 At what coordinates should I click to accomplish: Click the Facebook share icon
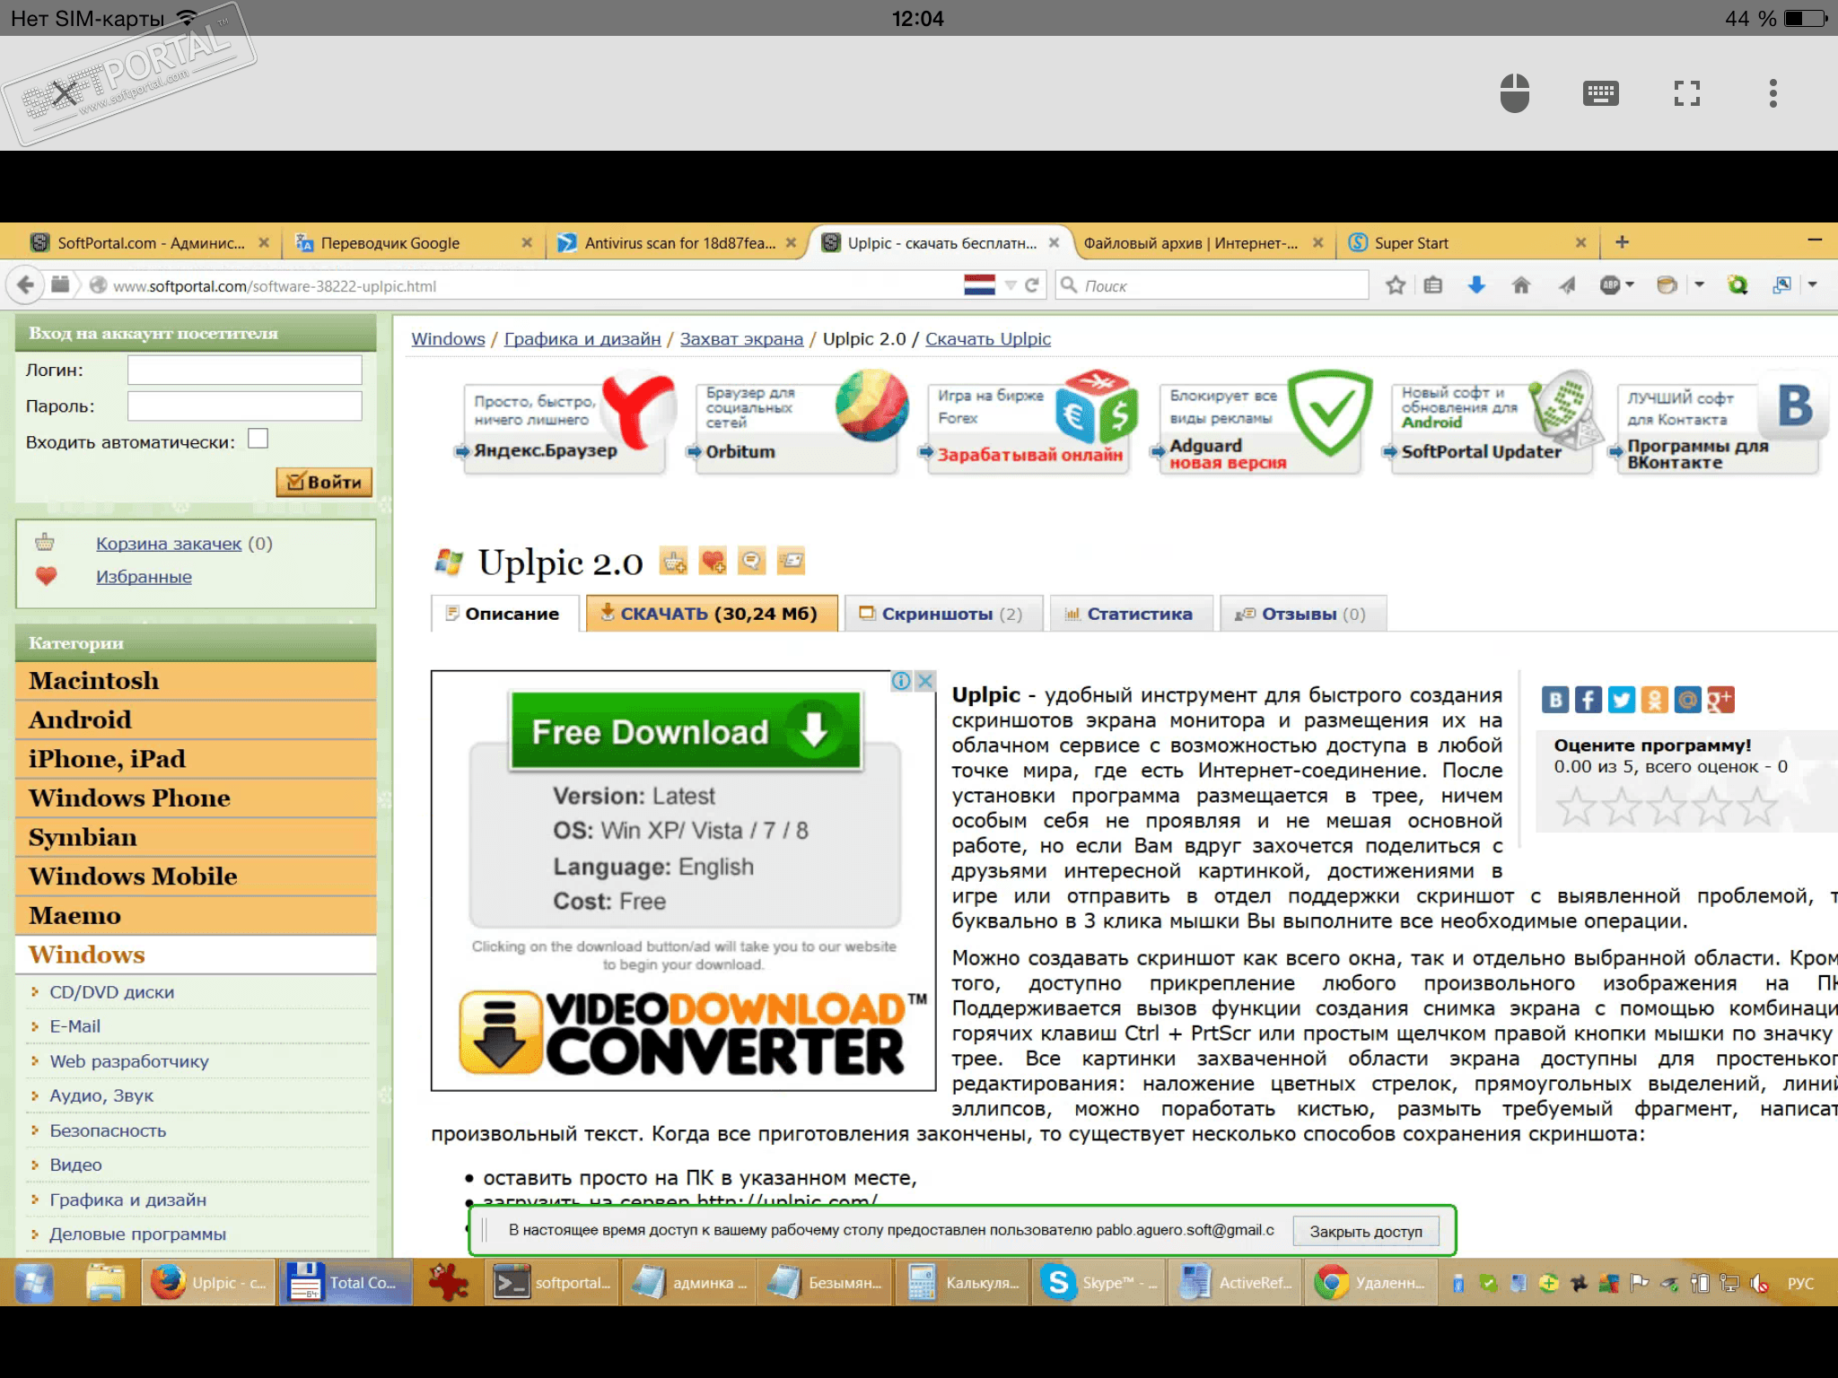(x=1588, y=700)
